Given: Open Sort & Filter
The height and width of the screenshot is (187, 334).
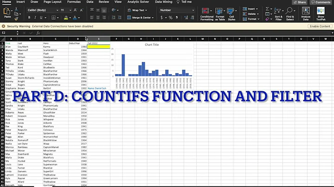Looking at the screenshot, I should point(278,14).
